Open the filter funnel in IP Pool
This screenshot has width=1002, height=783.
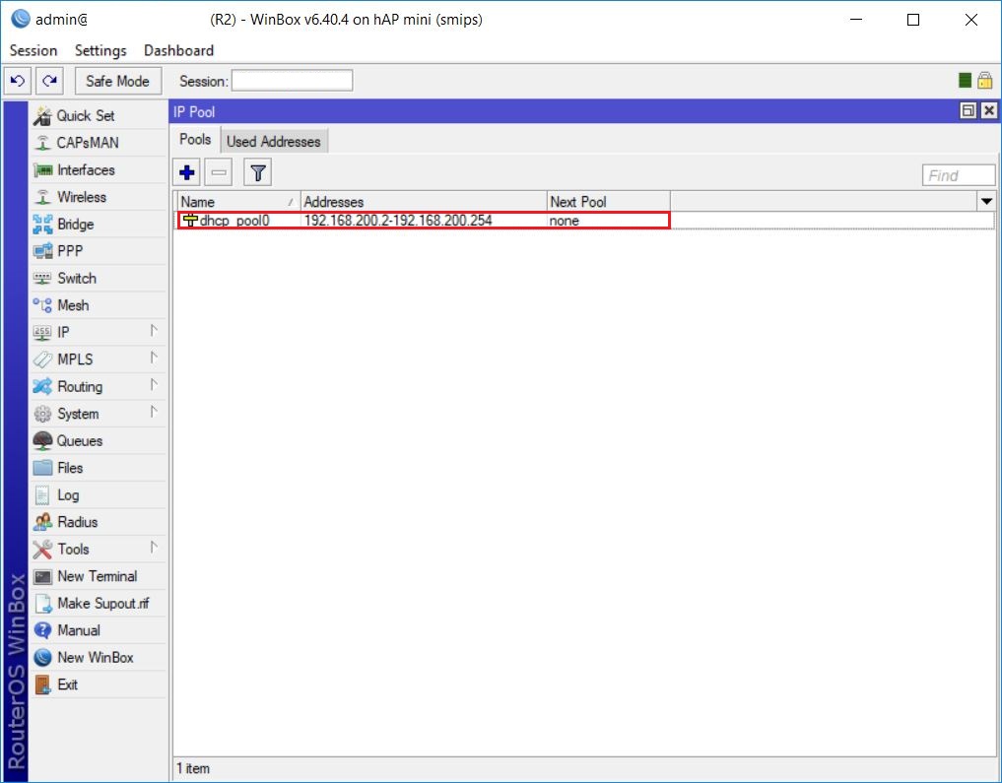click(257, 172)
